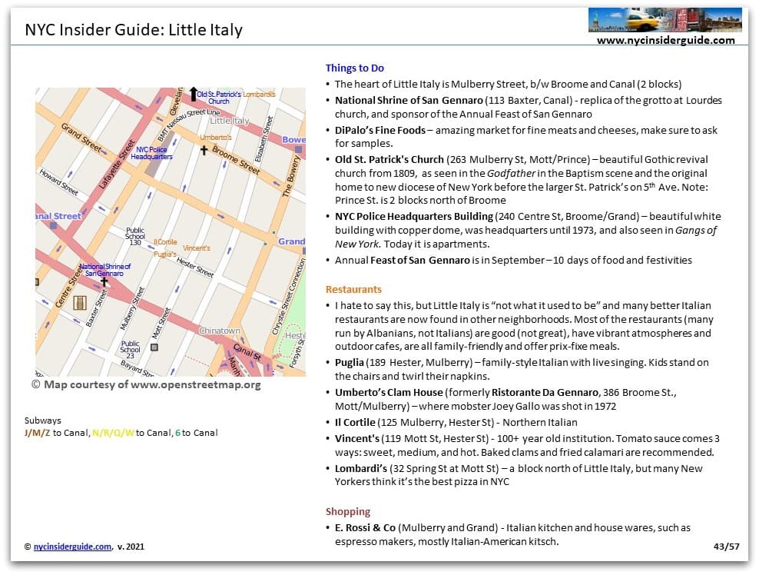Viewport: 759px width, 575px height.
Task: Click 'National Shrine of San Gennaro' map label
Action: [x=104, y=270]
